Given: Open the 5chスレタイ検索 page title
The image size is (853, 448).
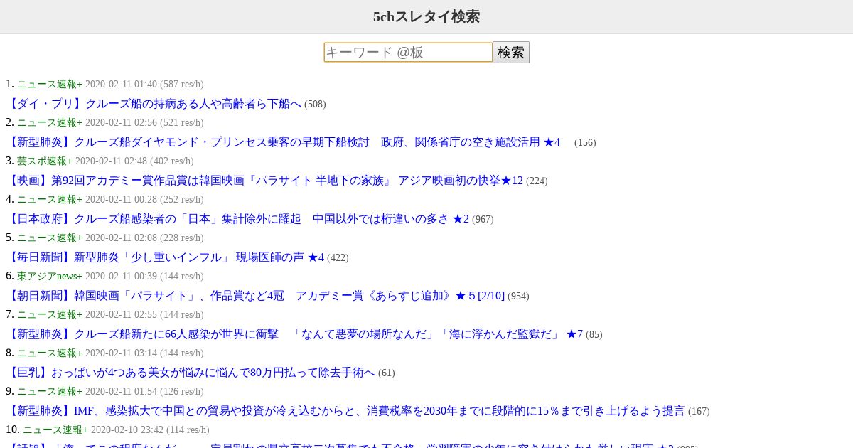Looking at the screenshot, I should 426,16.
